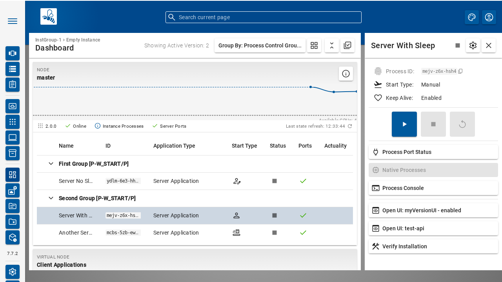Toggle card and table view mode

coord(314,45)
